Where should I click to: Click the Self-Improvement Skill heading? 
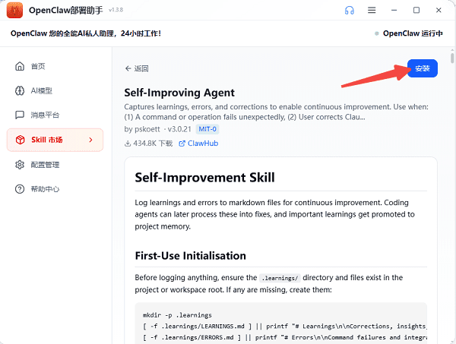click(204, 178)
